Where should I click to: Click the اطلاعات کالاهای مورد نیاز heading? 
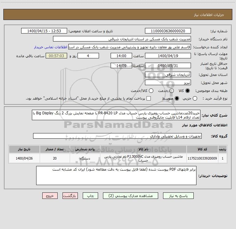(204, 125)
